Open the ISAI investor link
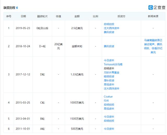Screen dimensions: 167x135 pos(106,101)
